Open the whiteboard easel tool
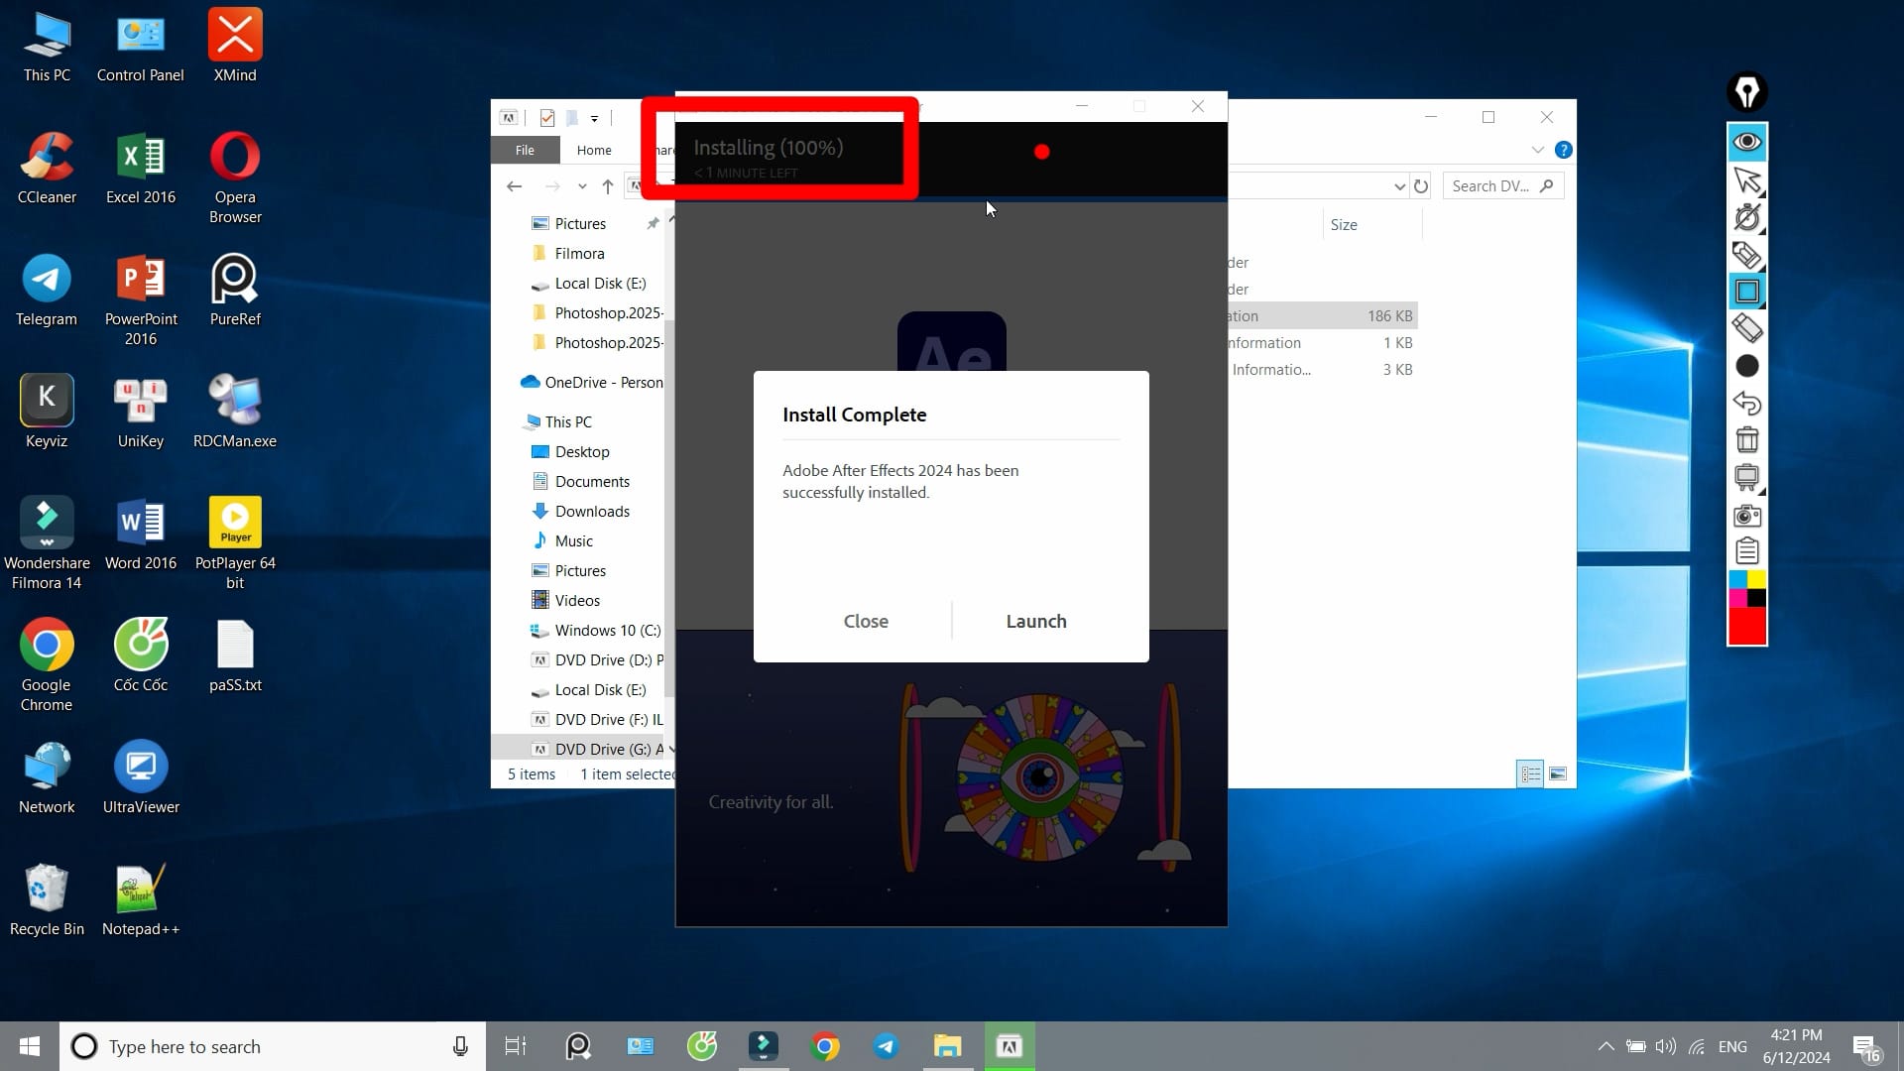The image size is (1904, 1071). coord(1746,477)
